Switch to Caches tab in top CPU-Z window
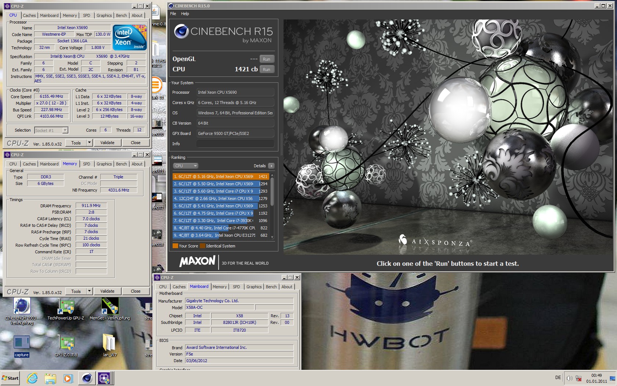This screenshot has height=386, width=617. (x=29, y=15)
